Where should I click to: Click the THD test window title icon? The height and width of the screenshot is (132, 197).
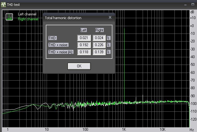tap(3, 4)
